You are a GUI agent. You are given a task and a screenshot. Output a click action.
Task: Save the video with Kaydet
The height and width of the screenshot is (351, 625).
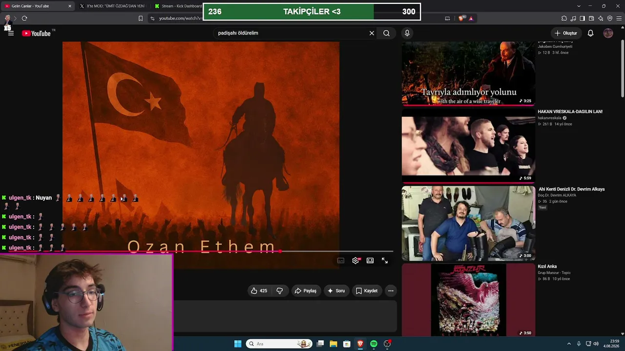(x=367, y=291)
